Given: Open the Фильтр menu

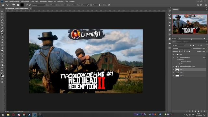Looking at the screenshot, I should pos(50,1).
